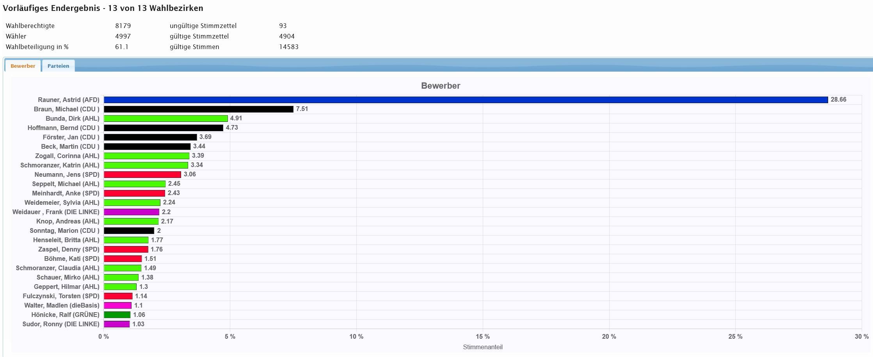The image size is (873, 357).
Task: Click the label Meinhardt, Anke (SPD)
Action: (66, 193)
